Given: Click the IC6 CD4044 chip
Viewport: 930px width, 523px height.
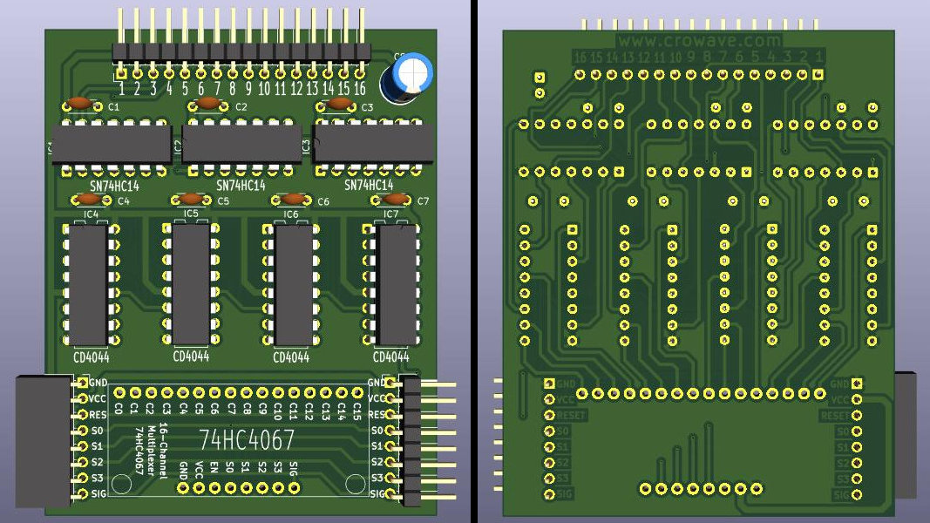Looking at the screenshot, I should pos(293,285).
